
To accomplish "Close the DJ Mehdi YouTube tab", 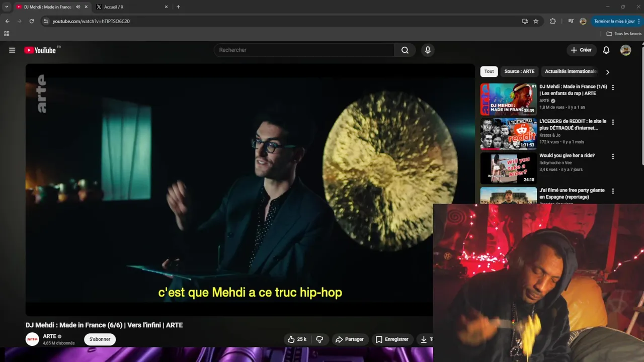I will tap(86, 7).
